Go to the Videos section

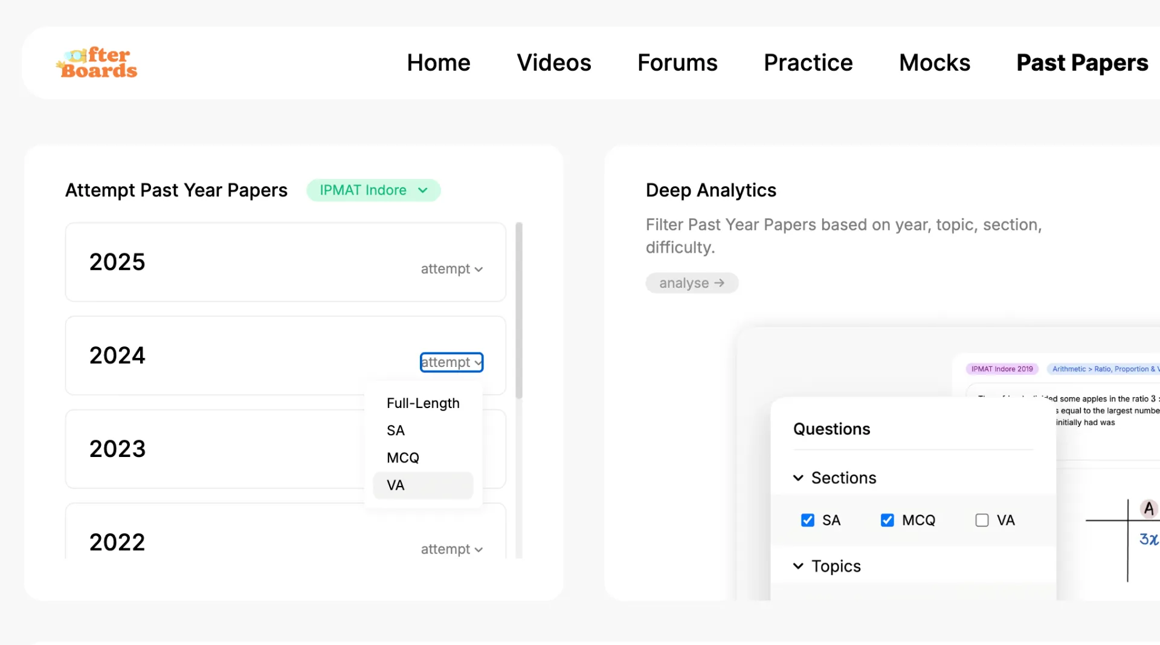point(553,63)
